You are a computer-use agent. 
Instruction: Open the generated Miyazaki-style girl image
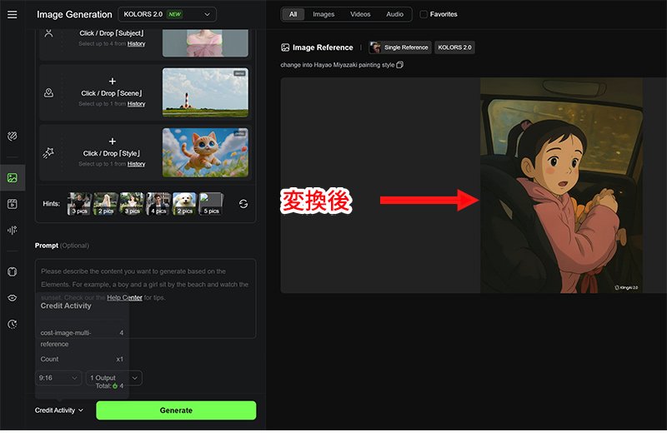pyautogui.click(x=561, y=185)
